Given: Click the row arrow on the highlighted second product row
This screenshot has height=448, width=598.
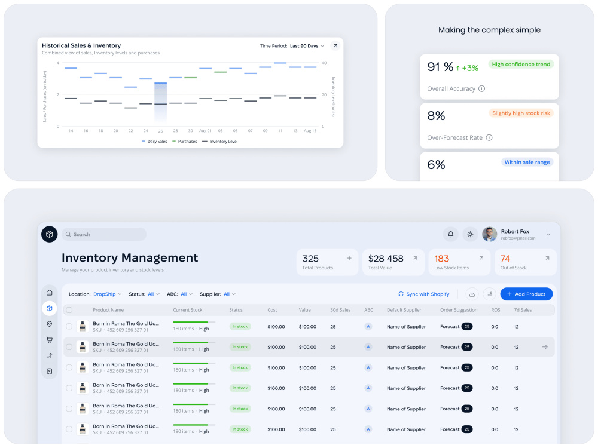Looking at the screenshot, I should [545, 347].
